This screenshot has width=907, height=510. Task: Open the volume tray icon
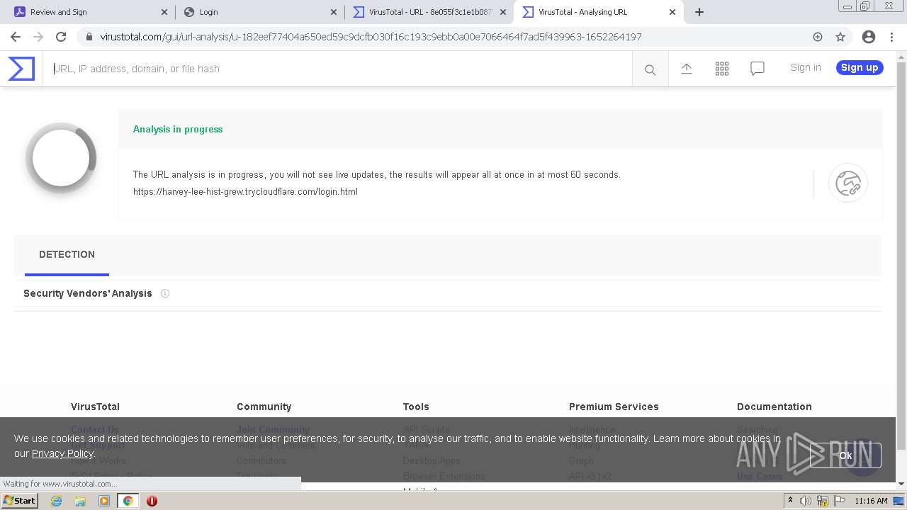point(805,501)
